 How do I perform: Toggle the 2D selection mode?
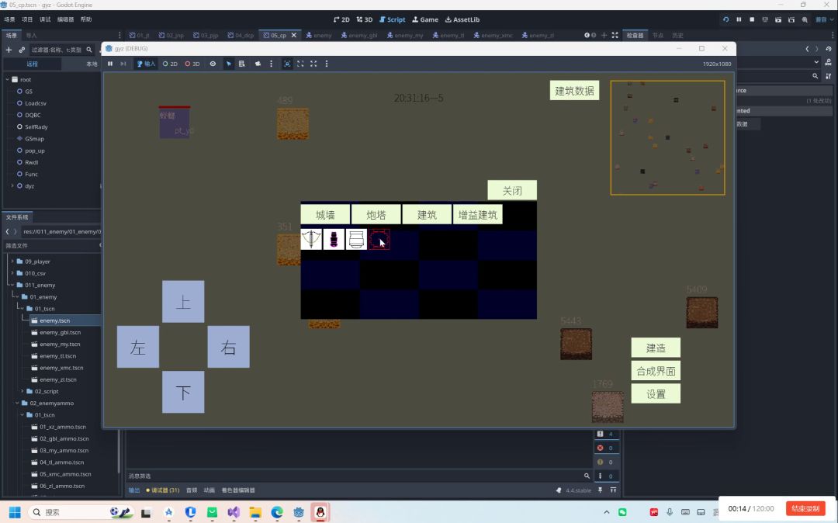(170, 64)
